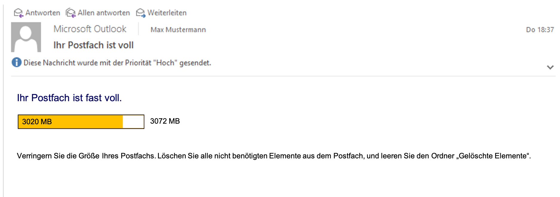Click the heading Ihr Postfach ist fast voll
Image resolution: width=560 pixels, height=197 pixels.
69,97
